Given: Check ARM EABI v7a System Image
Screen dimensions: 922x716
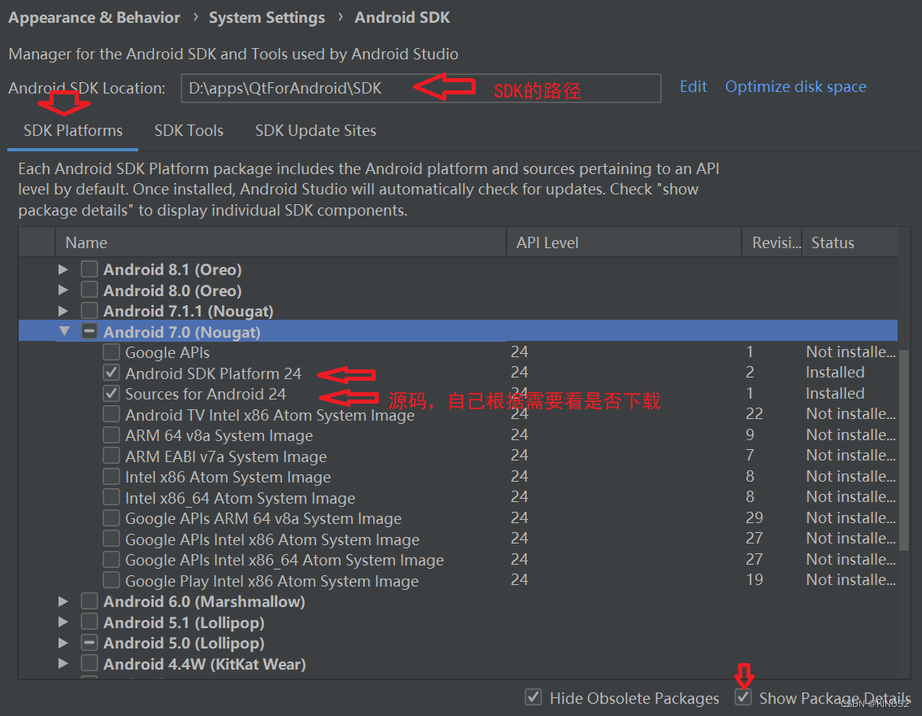Looking at the screenshot, I should click(111, 456).
